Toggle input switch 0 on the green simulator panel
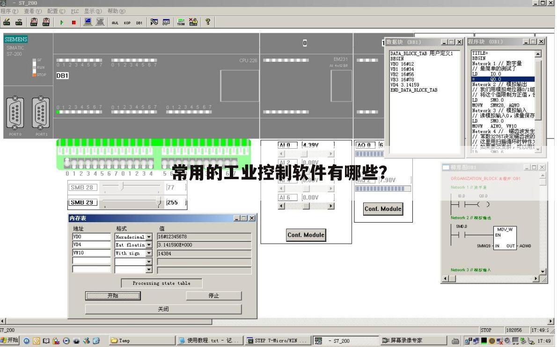 [67, 164]
